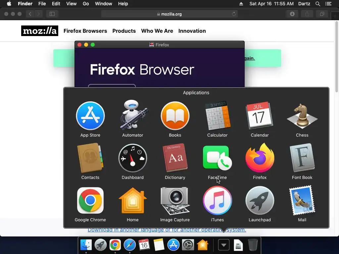Click the mozilla.org address bar
The height and width of the screenshot is (254, 339).
point(169,14)
